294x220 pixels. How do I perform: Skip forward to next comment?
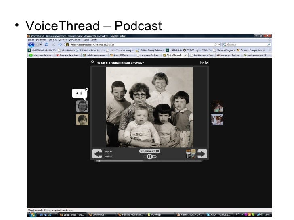(x=154, y=157)
